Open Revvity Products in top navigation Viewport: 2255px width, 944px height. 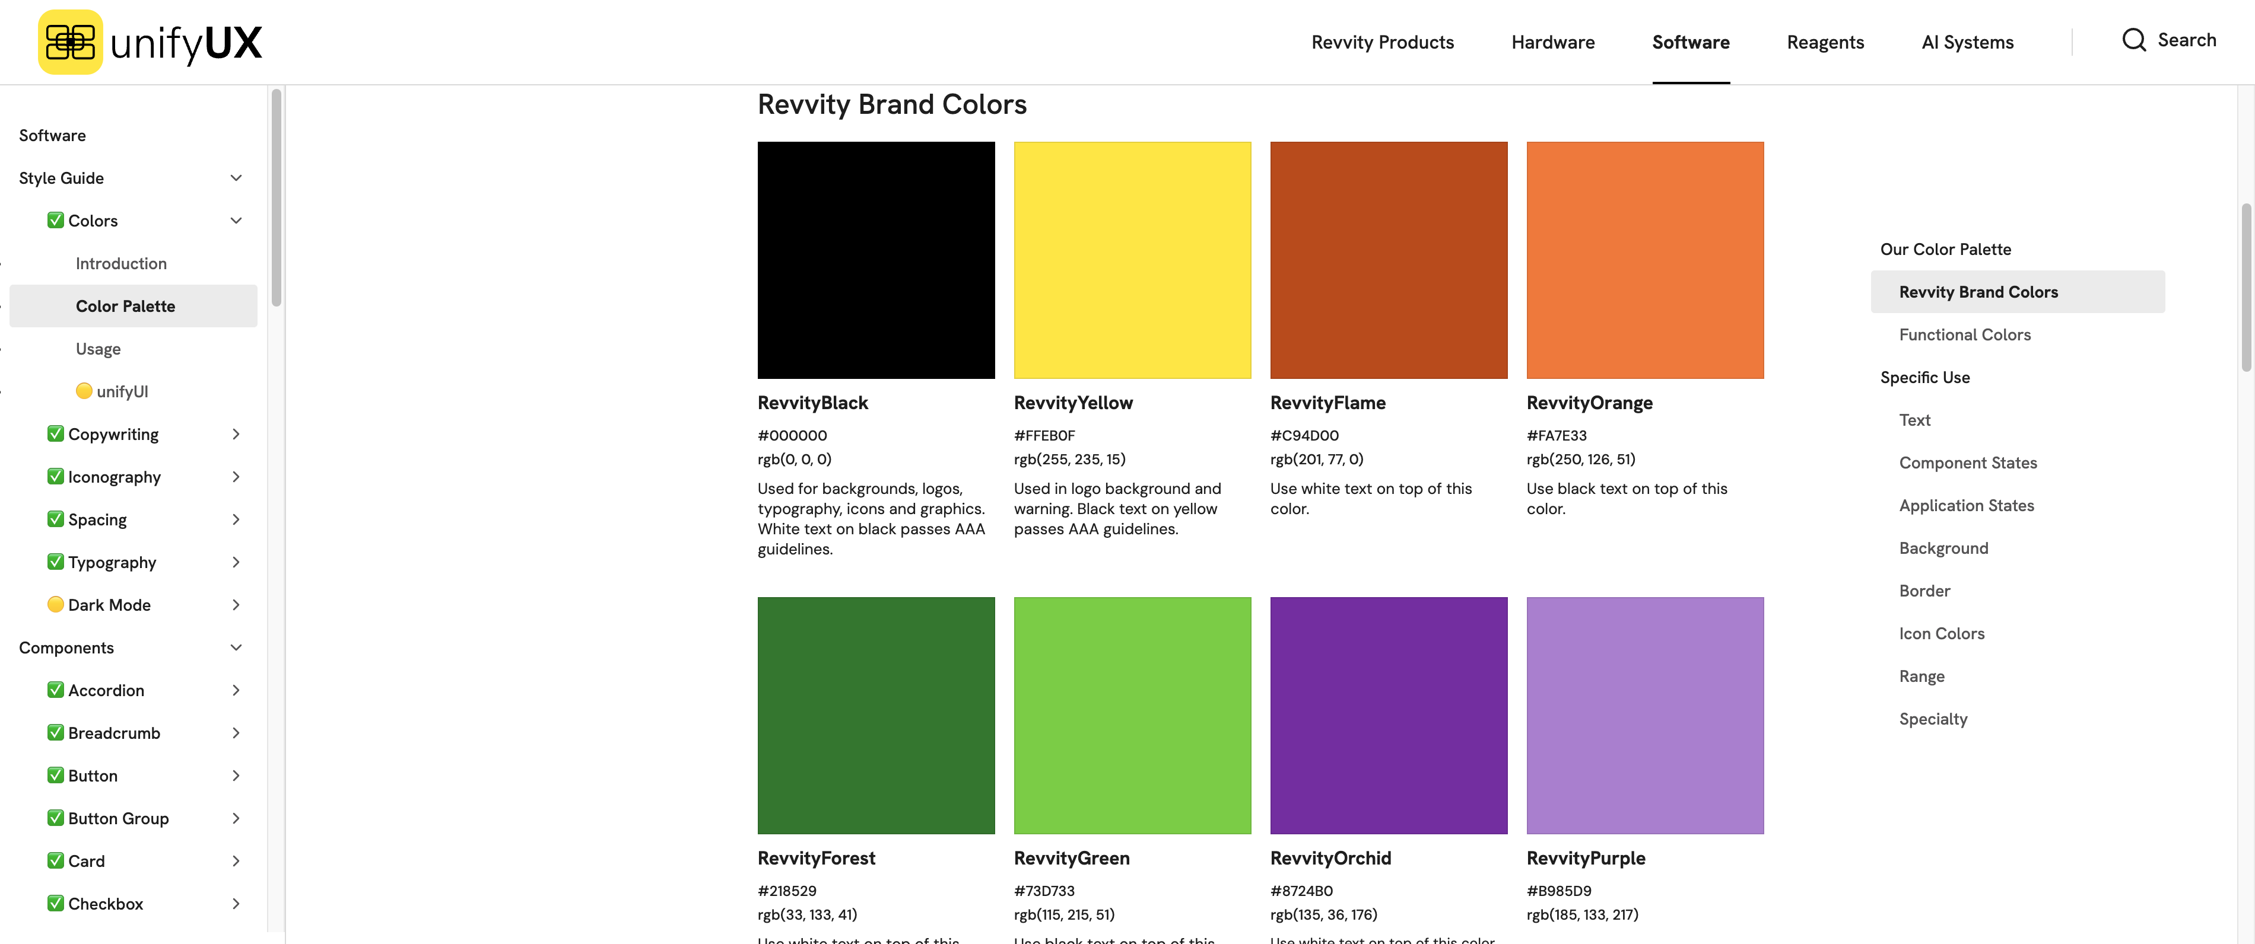click(1382, 42)
